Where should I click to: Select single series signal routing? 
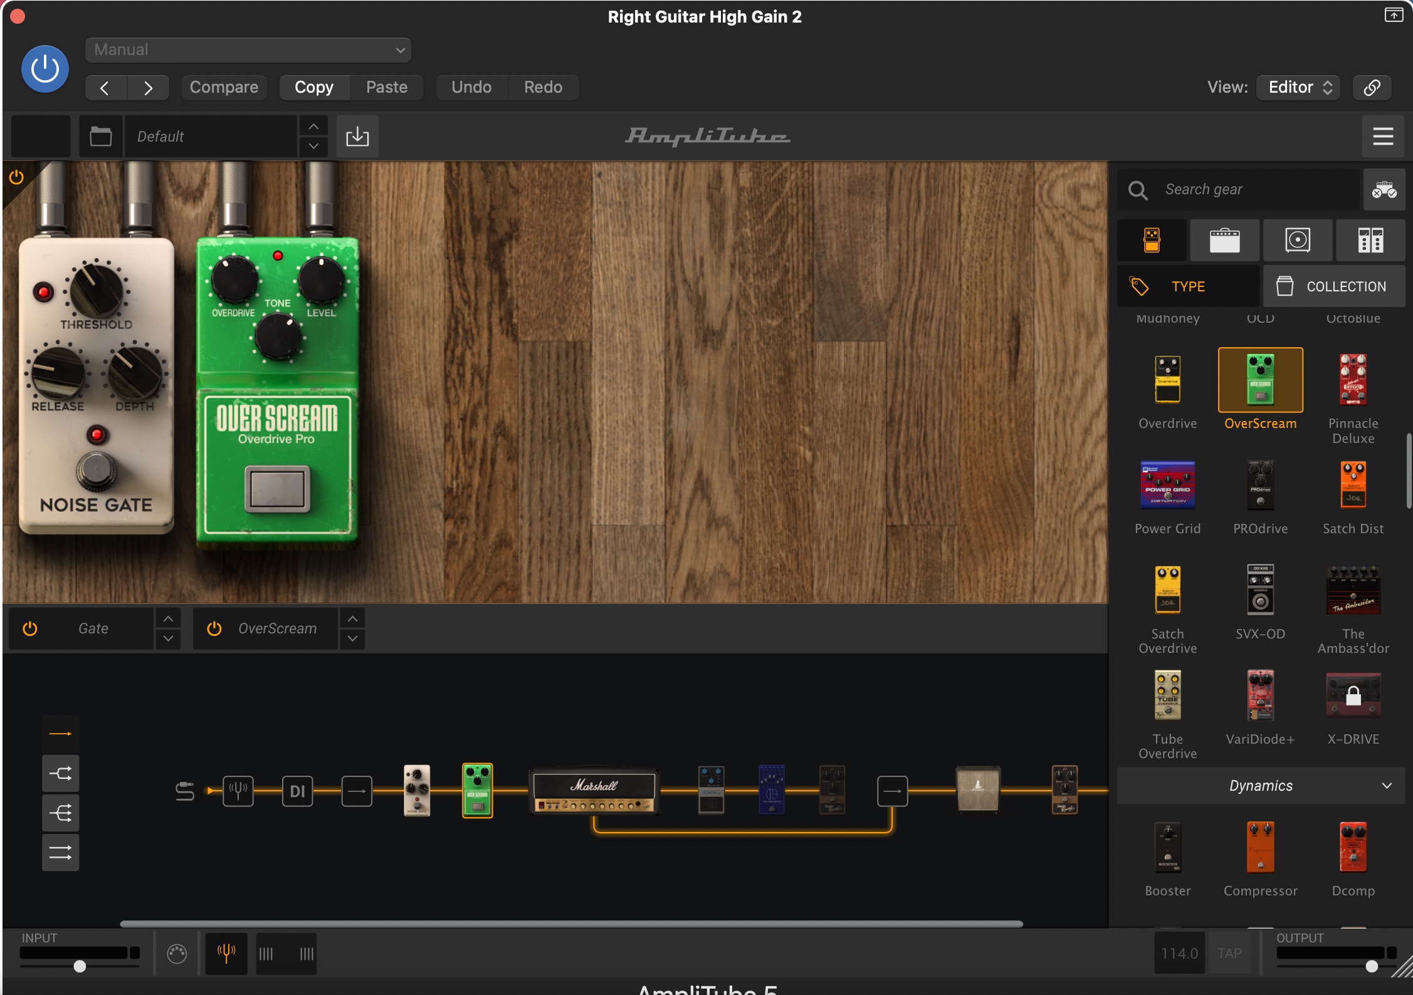coord(61,734)
